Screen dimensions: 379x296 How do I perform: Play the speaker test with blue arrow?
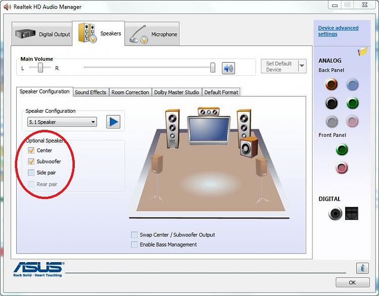pos(113,122)
